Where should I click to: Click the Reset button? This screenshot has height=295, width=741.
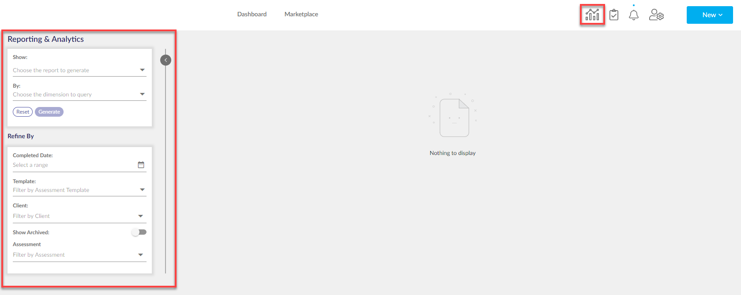tap(23, 112)
